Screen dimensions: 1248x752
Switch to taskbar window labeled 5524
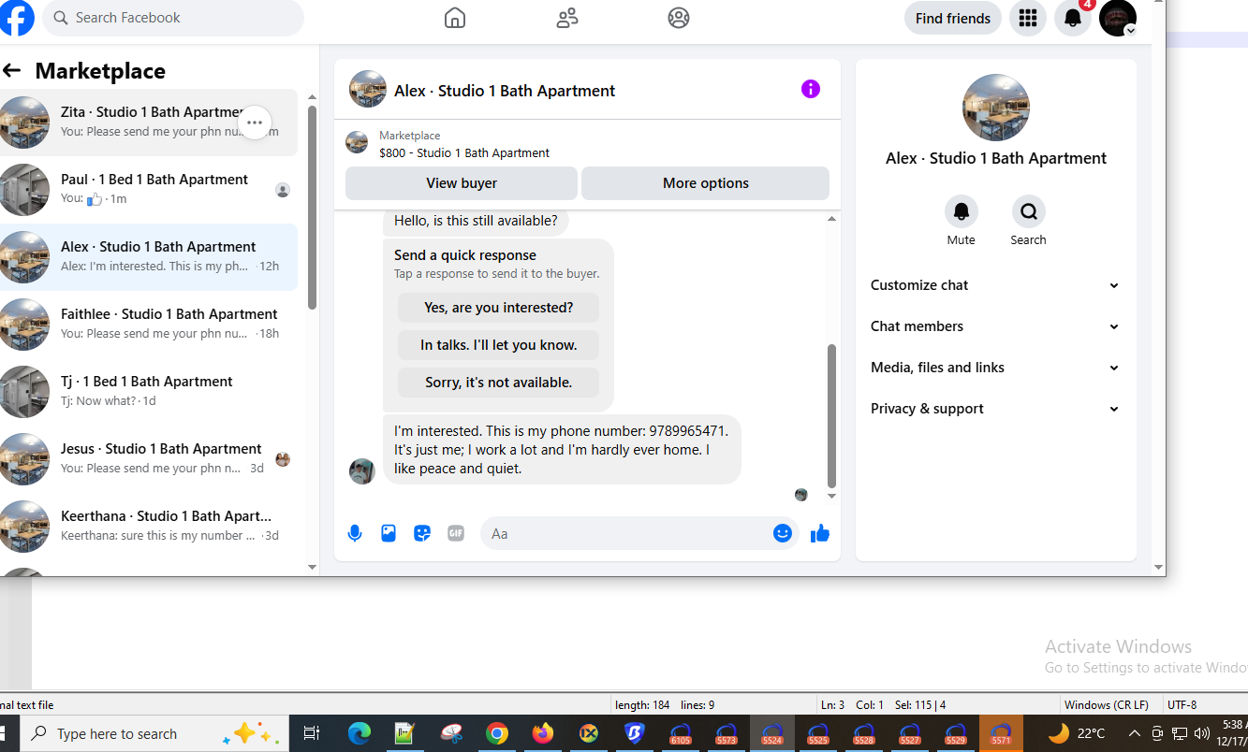(771, 734)
